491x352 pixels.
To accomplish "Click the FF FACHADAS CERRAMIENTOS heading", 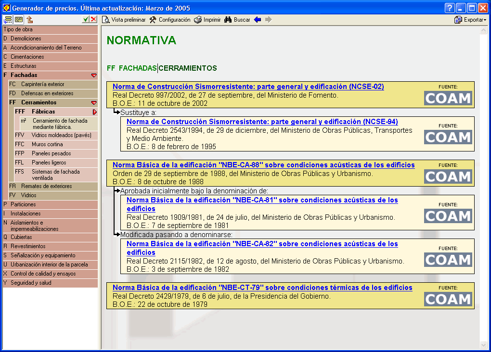I will click(x=162, y=68).
